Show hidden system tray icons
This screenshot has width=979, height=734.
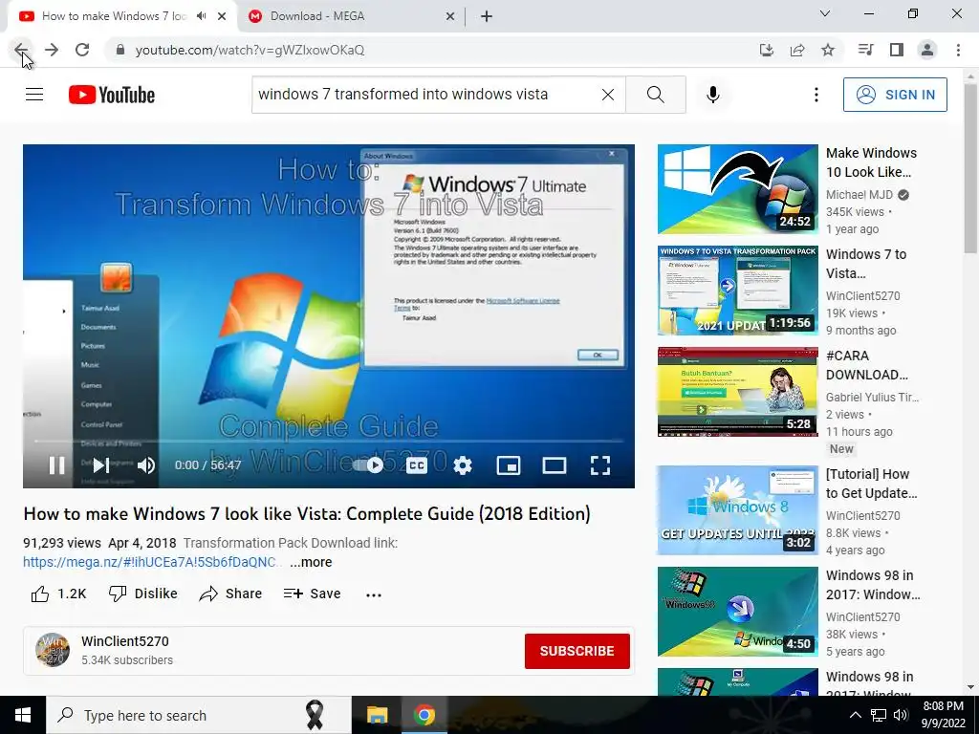coord(856,715)
